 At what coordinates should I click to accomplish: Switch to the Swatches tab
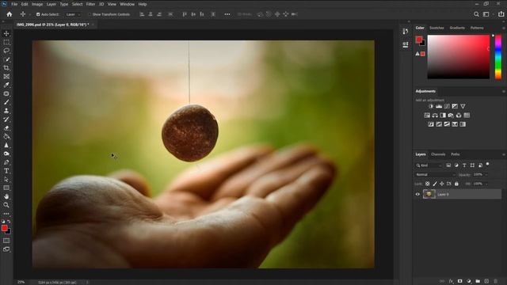click(436, 28)
